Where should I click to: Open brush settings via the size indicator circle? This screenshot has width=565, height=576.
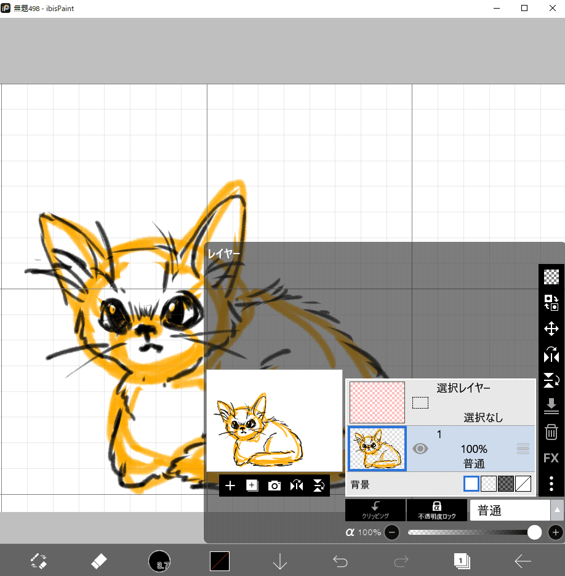(x=159, y=561)
